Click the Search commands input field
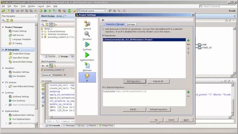 click(218, 6)
